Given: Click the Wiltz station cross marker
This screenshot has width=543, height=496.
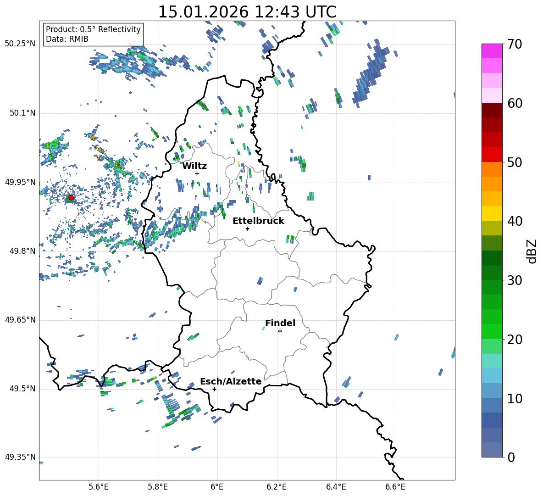Looking at the screenshot, I should [x=197, y=173].
